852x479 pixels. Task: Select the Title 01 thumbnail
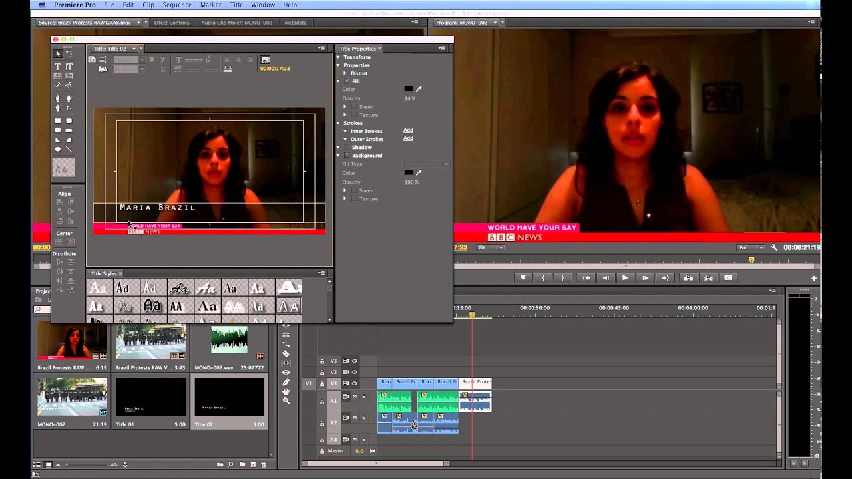click(x=150, y=397)
